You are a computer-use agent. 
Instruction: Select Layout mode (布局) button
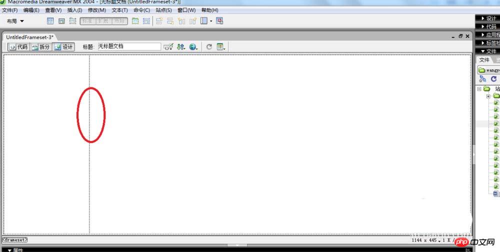[119, 21]
